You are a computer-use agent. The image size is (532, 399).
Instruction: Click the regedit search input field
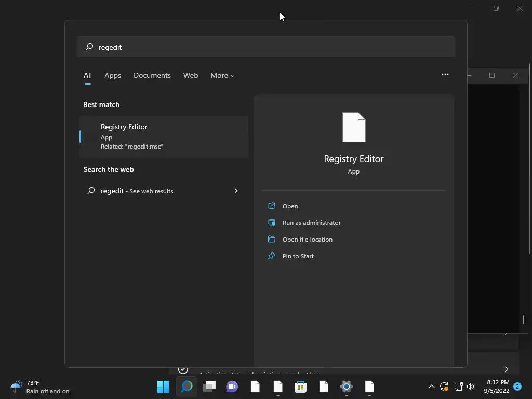point(266,47)
